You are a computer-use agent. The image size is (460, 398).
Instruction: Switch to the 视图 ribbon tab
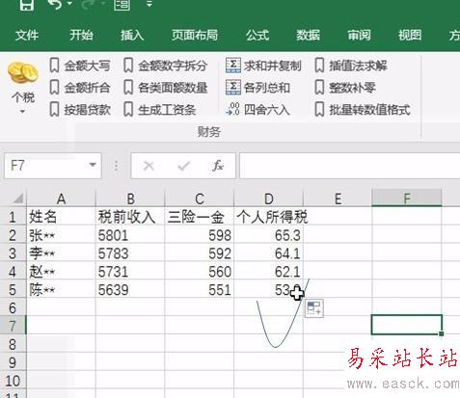click(410, 35)
